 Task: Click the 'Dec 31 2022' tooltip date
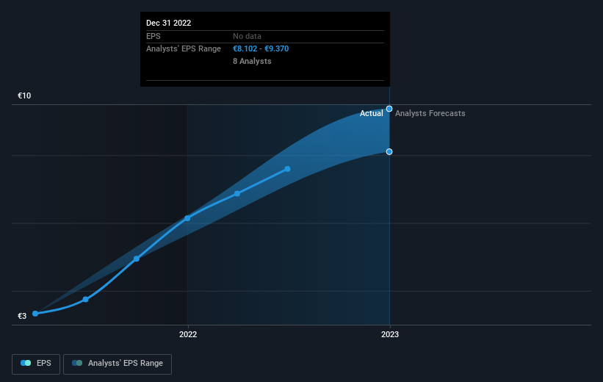[168, 23]
